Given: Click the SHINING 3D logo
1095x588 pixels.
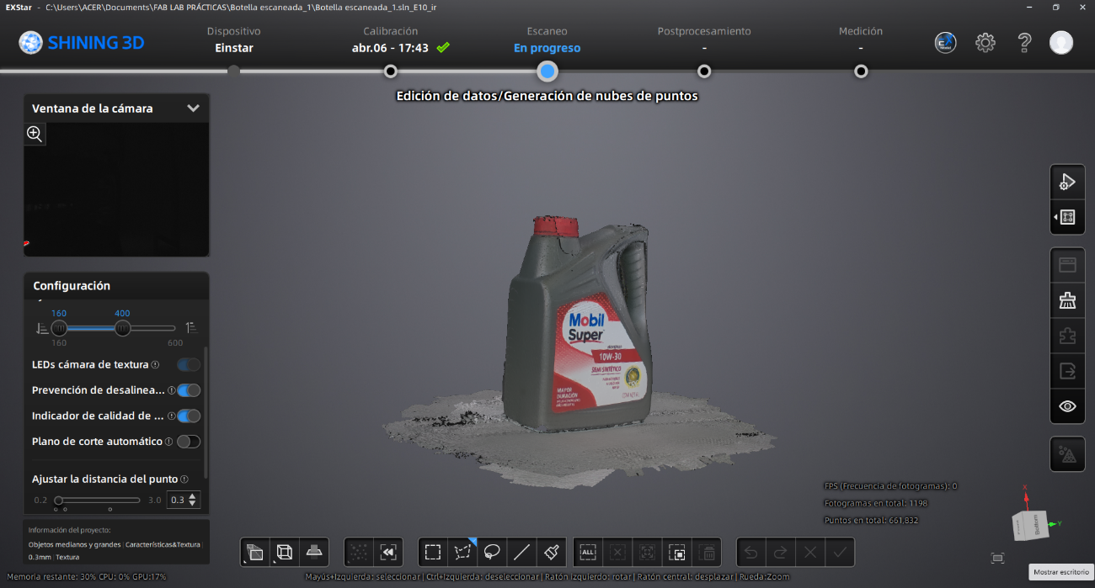Looking at the screenshot, I should click(82, 43).
